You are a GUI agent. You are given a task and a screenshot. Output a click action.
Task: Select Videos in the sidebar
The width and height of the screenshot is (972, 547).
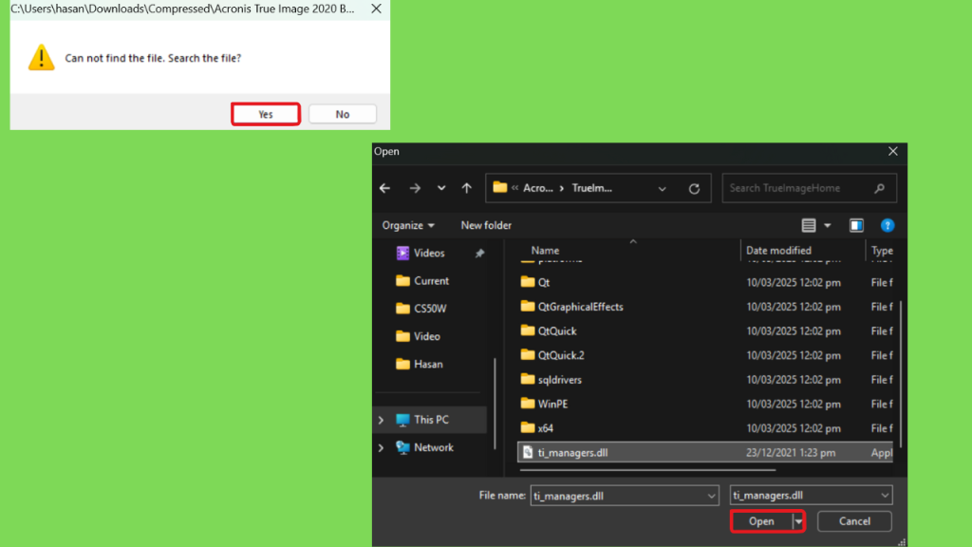pos(429,253)
